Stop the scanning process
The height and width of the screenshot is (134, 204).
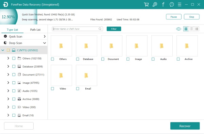click(x=191, y=17)
